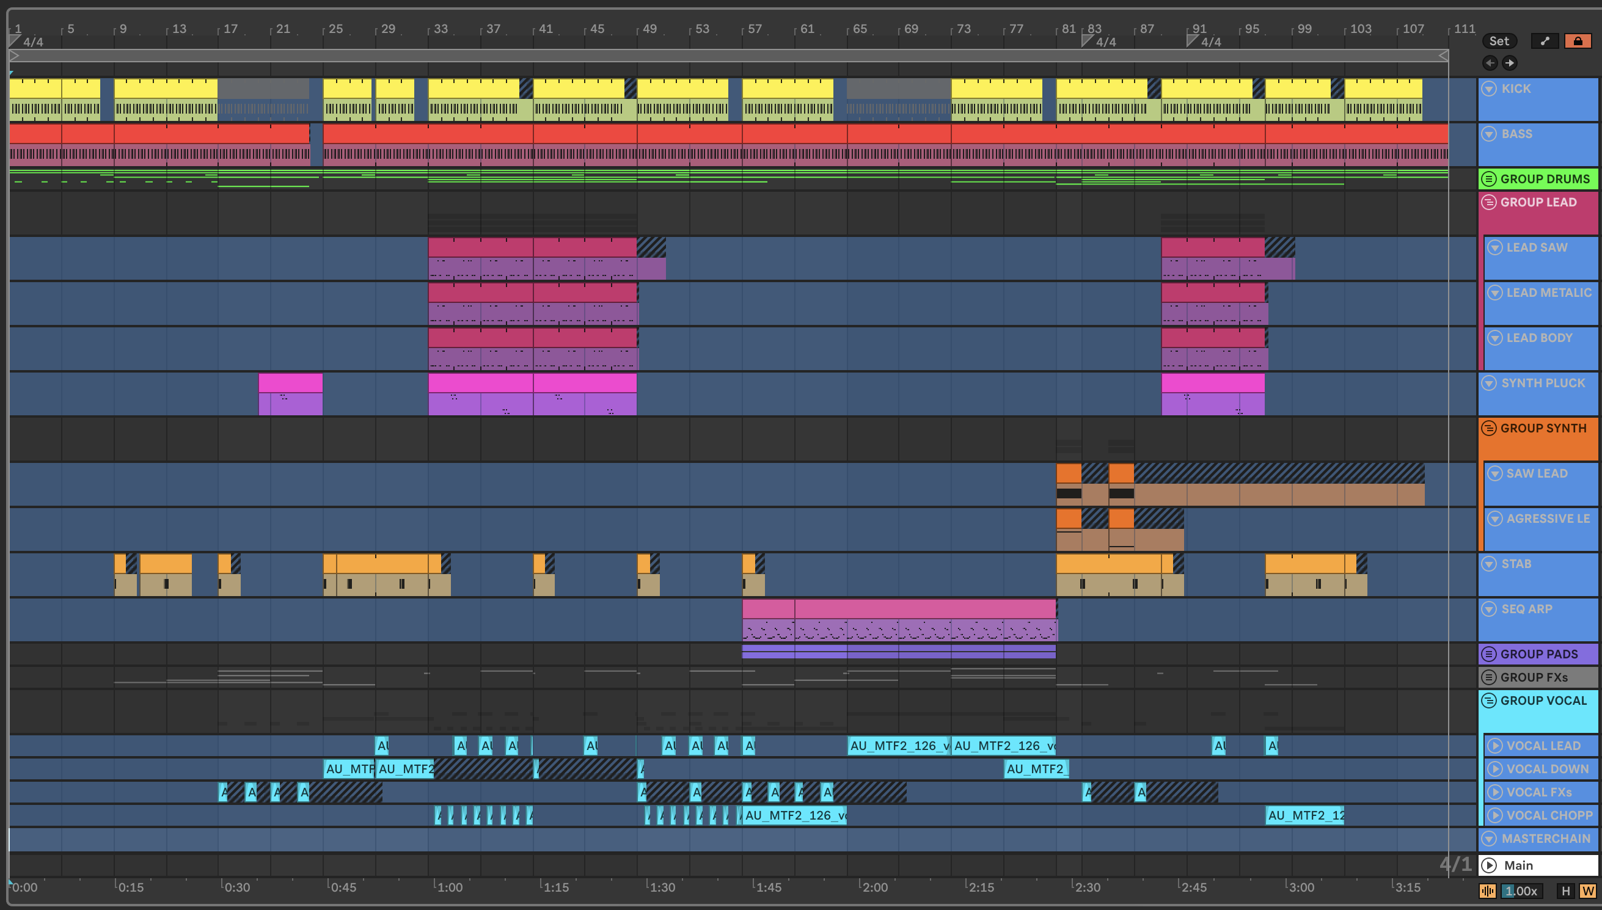Unfold the GROUP PADS group
Screen dimensions: 1602x910
(x=1489, y=653)
